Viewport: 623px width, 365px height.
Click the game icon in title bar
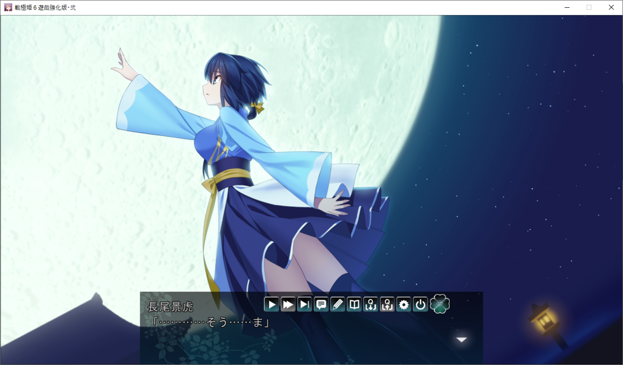tap(8, 7)
